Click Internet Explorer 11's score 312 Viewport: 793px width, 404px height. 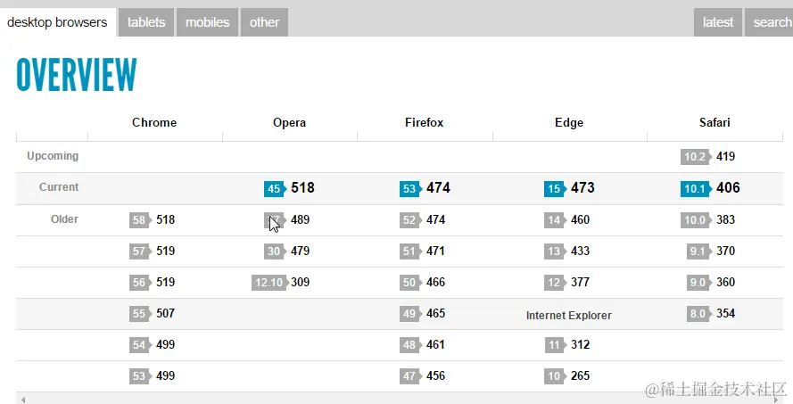[580, 345]
